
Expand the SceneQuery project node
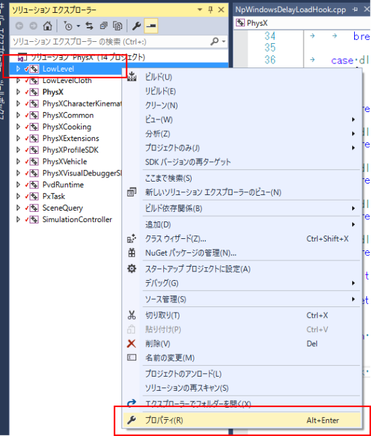[18, 208]
